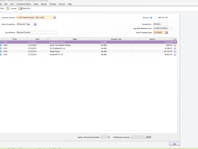198x149 pixels.
Task: Select the DLO Plumbing Pty Ltd name cell
Action: click(x=75, y=48)
